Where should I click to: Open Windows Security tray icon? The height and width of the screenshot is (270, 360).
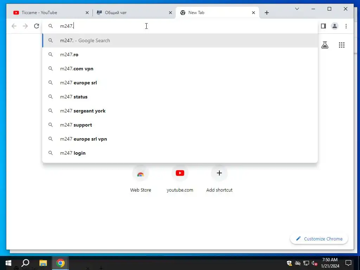click(289, 263)
